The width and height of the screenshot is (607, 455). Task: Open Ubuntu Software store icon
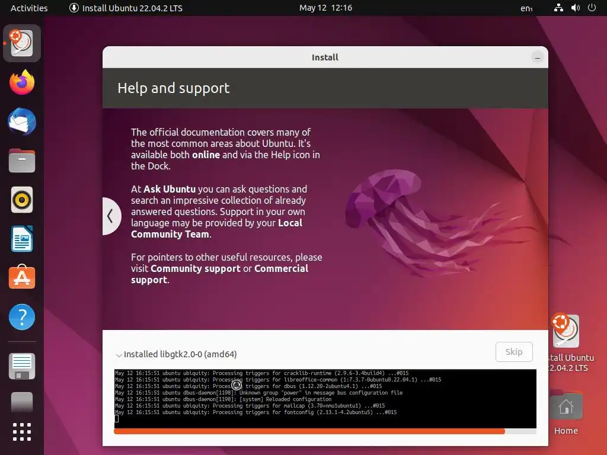(x=22, y=277)
